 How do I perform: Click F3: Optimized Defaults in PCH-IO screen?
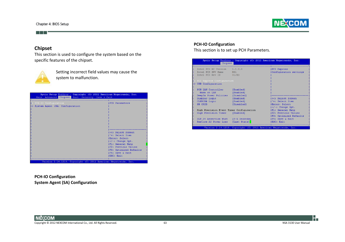(288, 116)
